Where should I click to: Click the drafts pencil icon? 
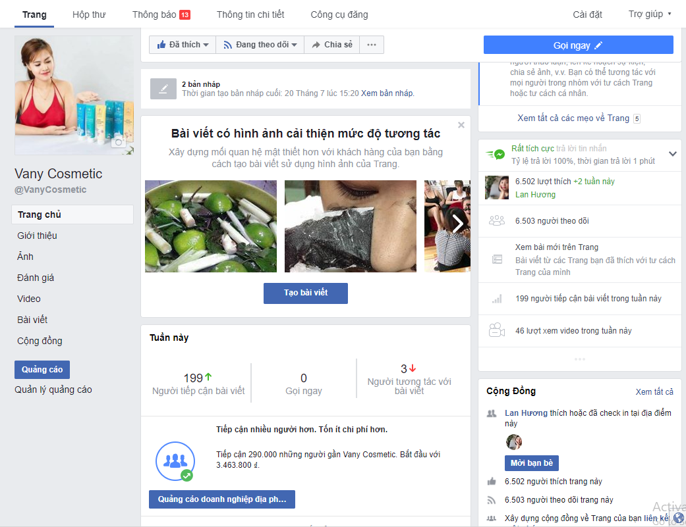click(x=163, y=89)
